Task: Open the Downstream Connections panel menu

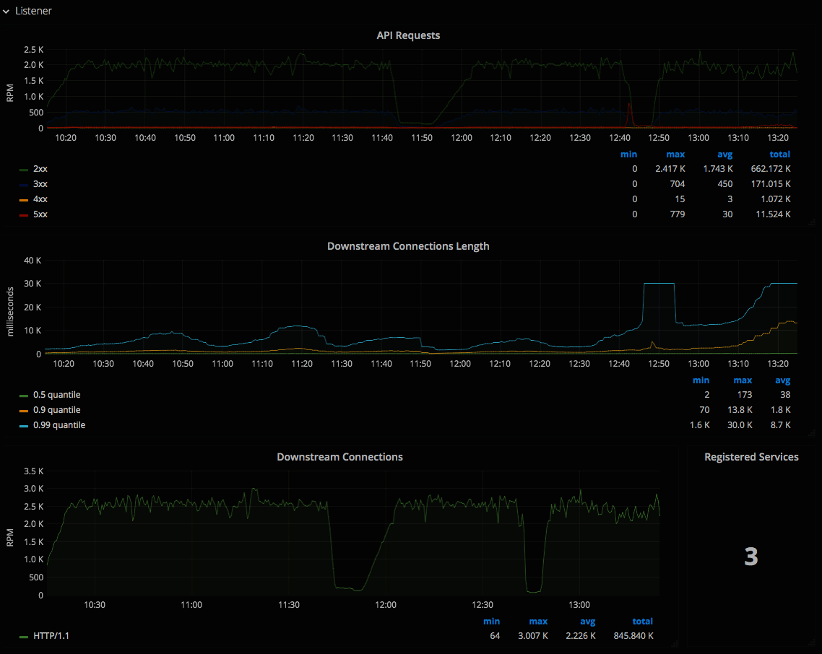Action: pos(340,456)
